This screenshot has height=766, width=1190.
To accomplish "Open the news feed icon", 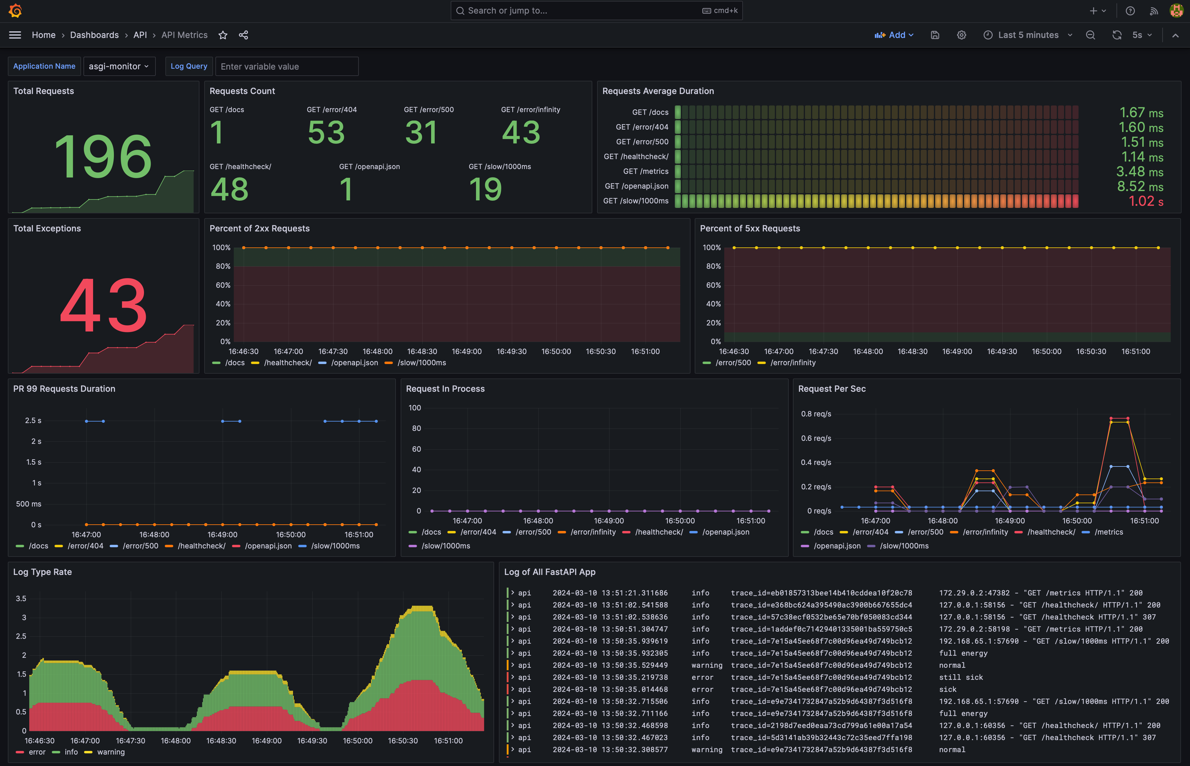I will pyautogui.click(x=1154, y=11).
